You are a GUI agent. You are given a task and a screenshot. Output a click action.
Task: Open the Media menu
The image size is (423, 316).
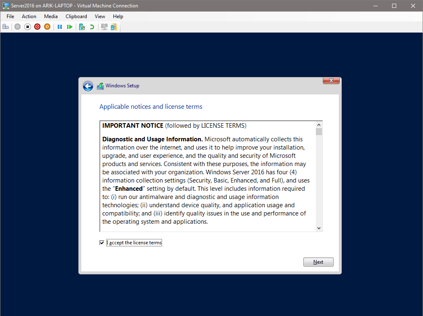click(51, 16)
